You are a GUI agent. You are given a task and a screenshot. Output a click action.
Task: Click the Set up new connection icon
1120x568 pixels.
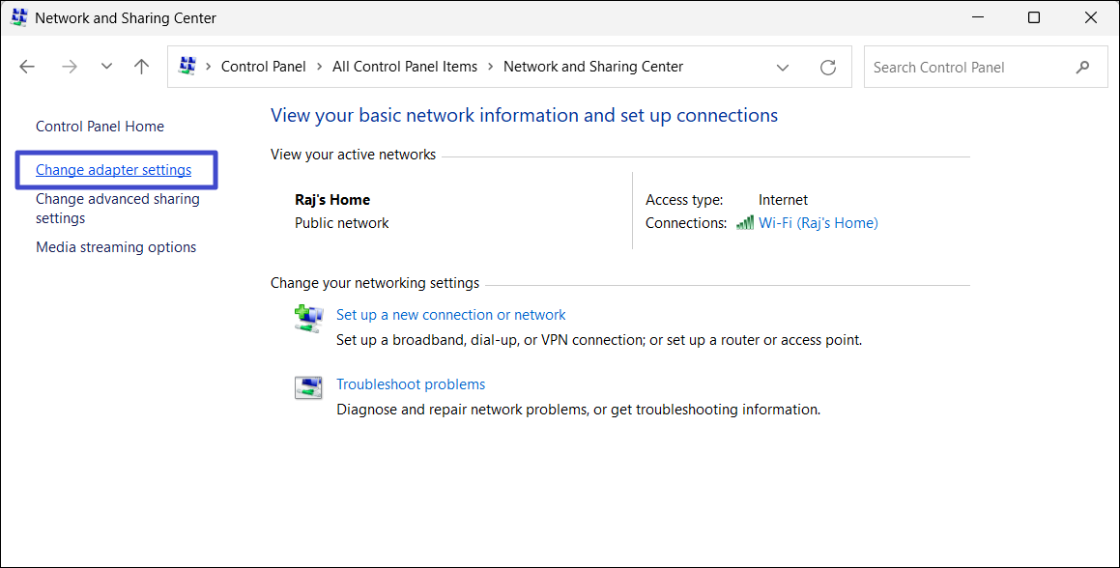[308, 319]
